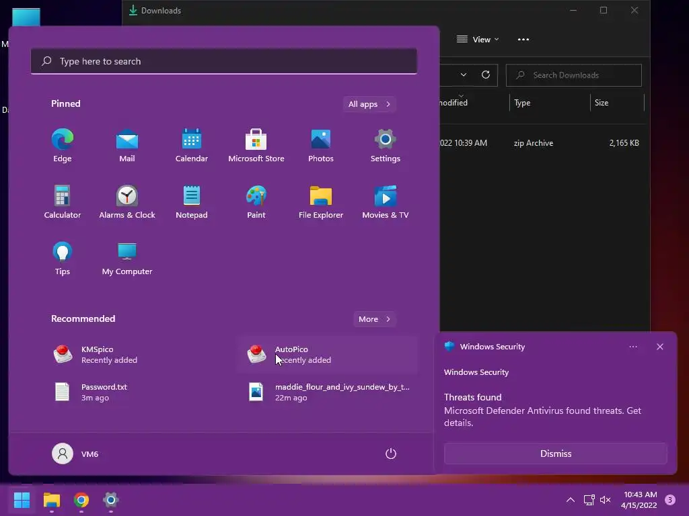Open the Edge browser from pinned apps
Viewport: 689px width, 516px height.
click(x=63, y=146)
